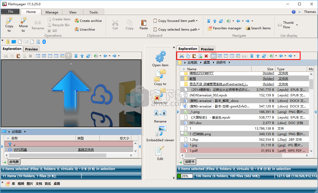Toggle the Thumb Flow view button in the left pane toolbar
This screenshot has height=193, width=318.
(68, 56)
